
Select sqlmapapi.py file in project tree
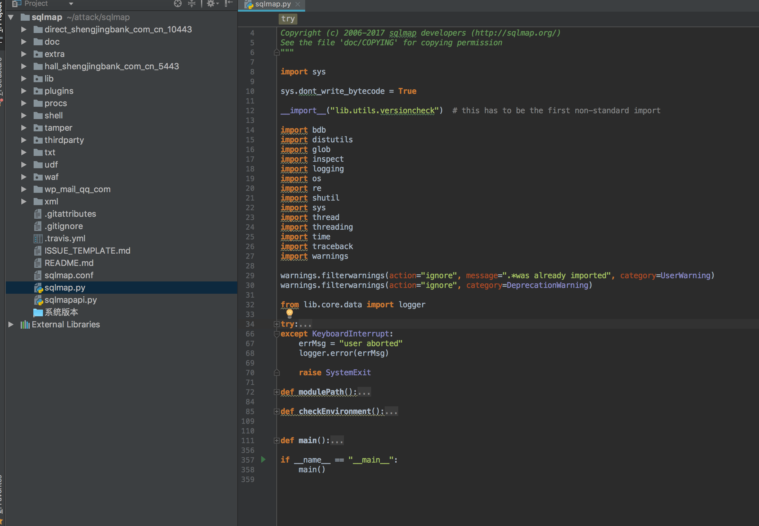pos(70,300)
